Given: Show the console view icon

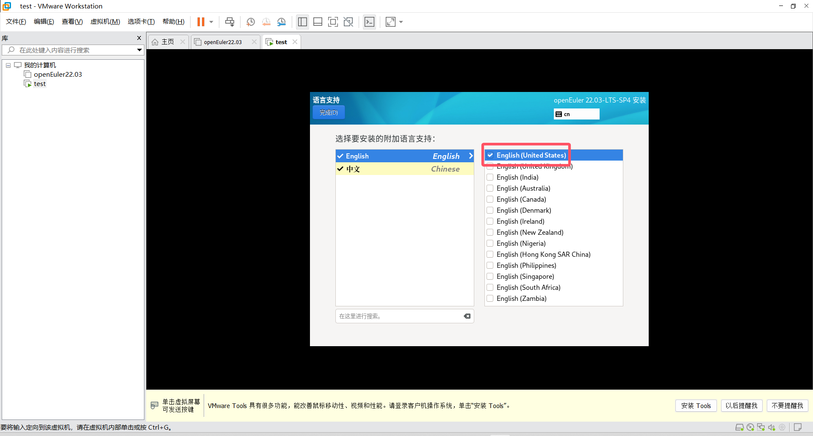Looking at the screenshot, I should pyautogui.click(x=369, y=22).
